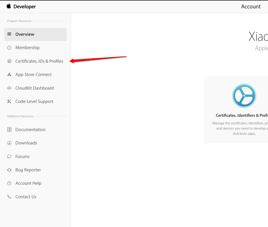
Task: Open Code-Level Support
Action: coord(34,101)
